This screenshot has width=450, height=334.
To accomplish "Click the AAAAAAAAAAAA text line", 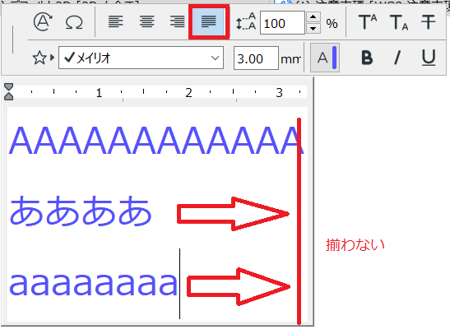I will (156, 141).
